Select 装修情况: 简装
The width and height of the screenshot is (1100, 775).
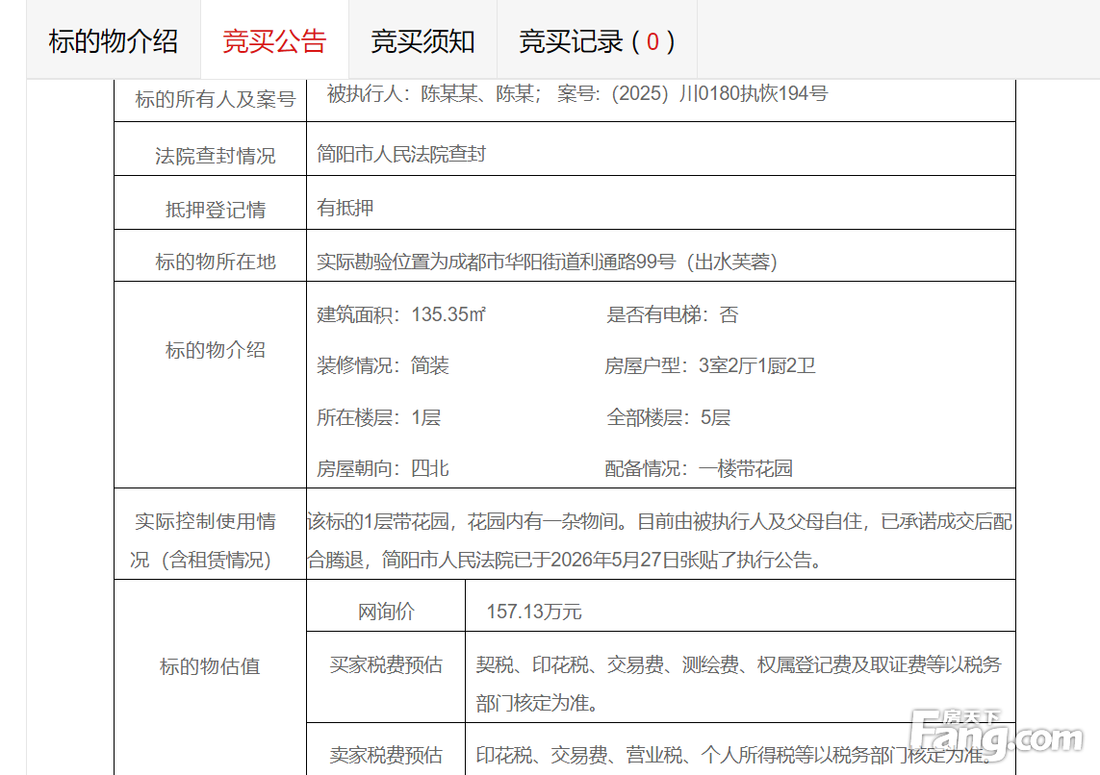point(382,365)
